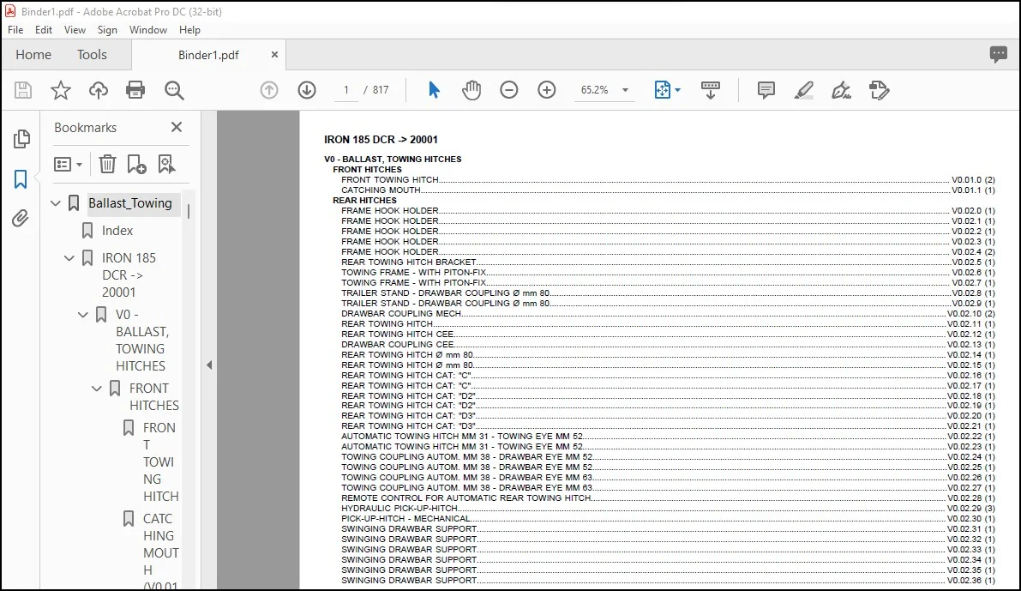Open the Help menu
This screenshot has height=591, width=1021.
pyautogui.click(x=189, y=30)
